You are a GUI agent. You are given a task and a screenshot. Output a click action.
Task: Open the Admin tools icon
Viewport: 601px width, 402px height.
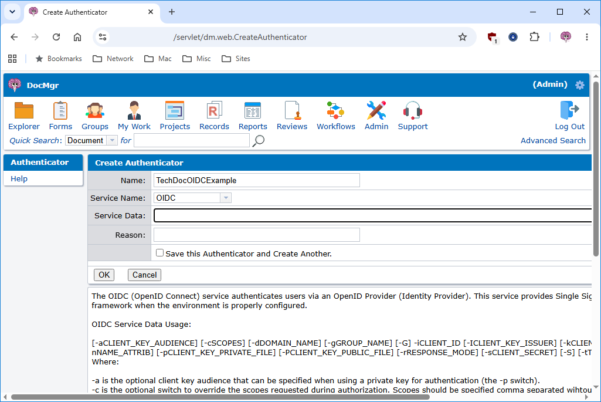[x=376, y=111]
